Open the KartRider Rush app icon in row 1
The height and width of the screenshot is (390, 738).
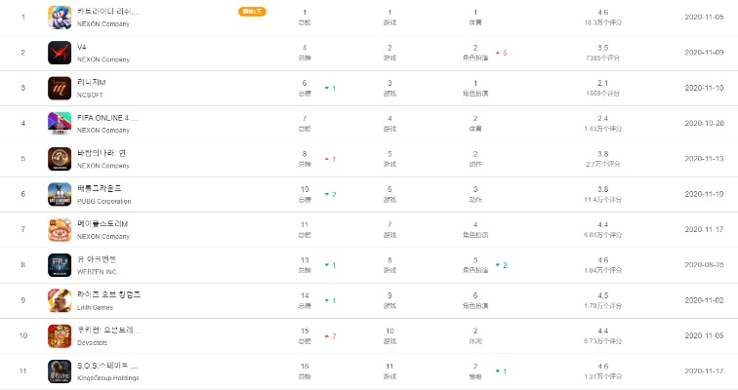[59, 18]
